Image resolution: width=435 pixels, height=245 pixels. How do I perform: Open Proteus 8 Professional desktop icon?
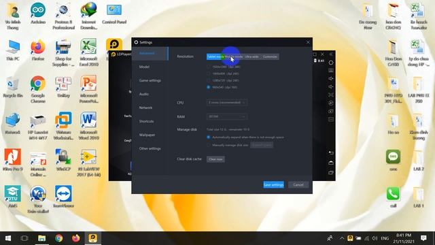63,16
